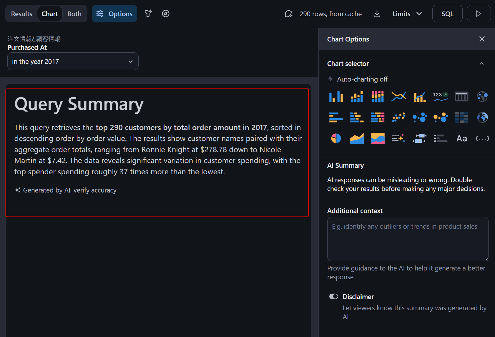
Task: Switch to the Chart tab
Action: [x=50, y=14]
